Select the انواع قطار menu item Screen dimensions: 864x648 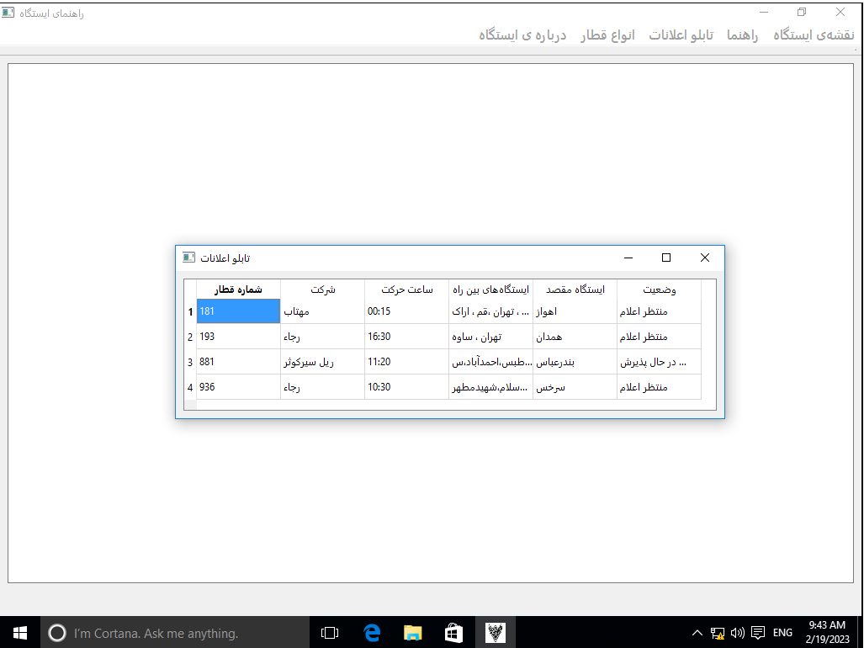coord(607,35)
